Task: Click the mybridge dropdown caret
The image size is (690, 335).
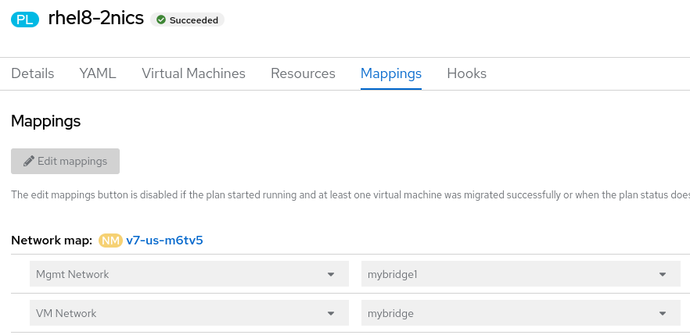Action: coord(663,313)
